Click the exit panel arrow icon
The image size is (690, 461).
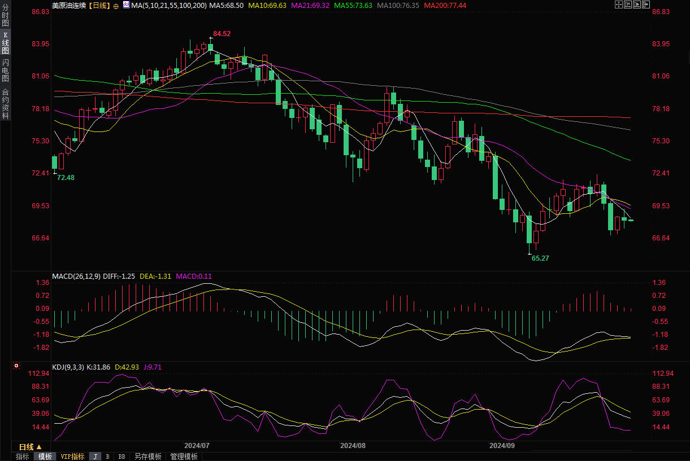coord(646,5)
